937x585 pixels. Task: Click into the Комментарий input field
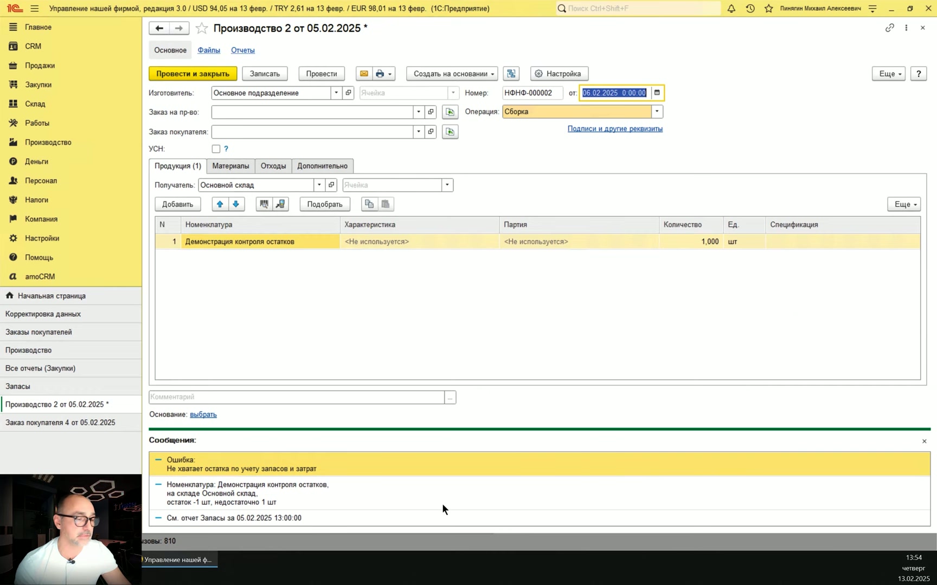point(297,397)
